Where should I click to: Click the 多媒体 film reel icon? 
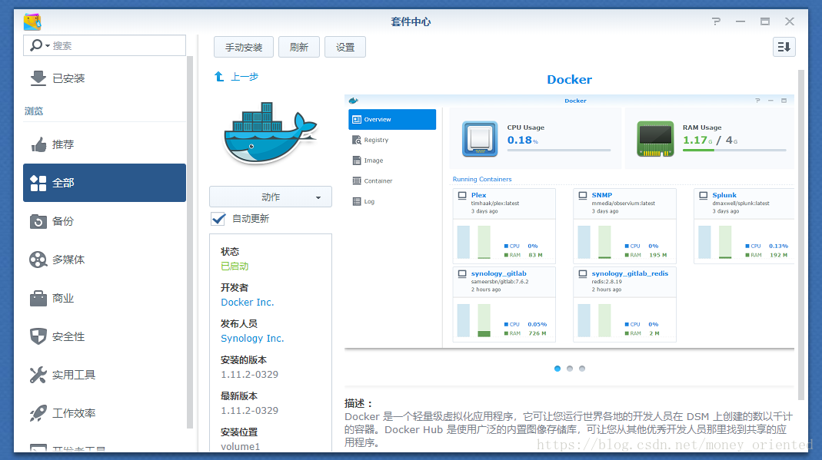(x=38, y=260)
